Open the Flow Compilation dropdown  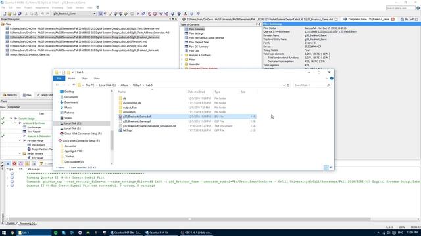[x=30, y=107]
